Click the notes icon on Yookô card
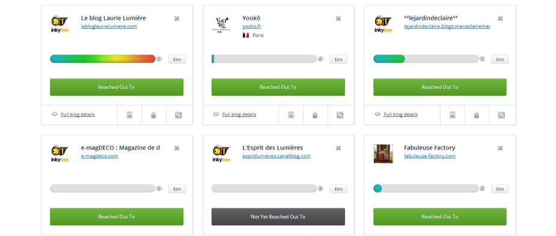The width and height of the screenshot is (556, 236). click(x=291, y=115)
